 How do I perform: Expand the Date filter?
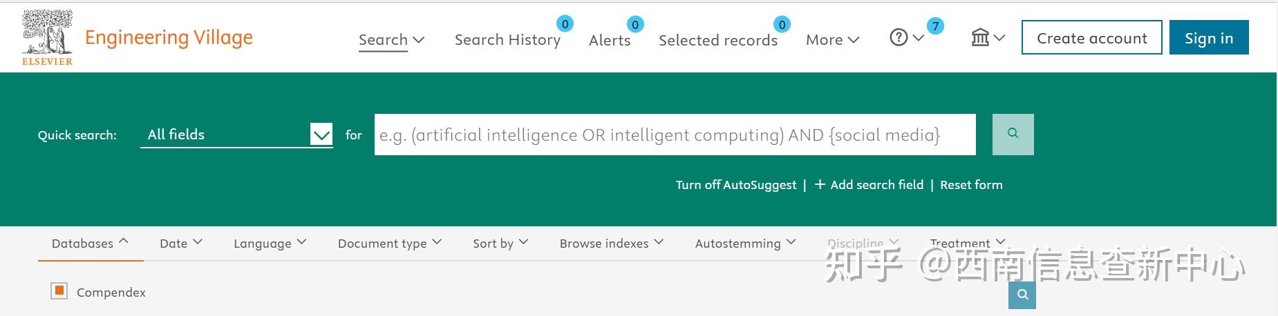point(180,243)
